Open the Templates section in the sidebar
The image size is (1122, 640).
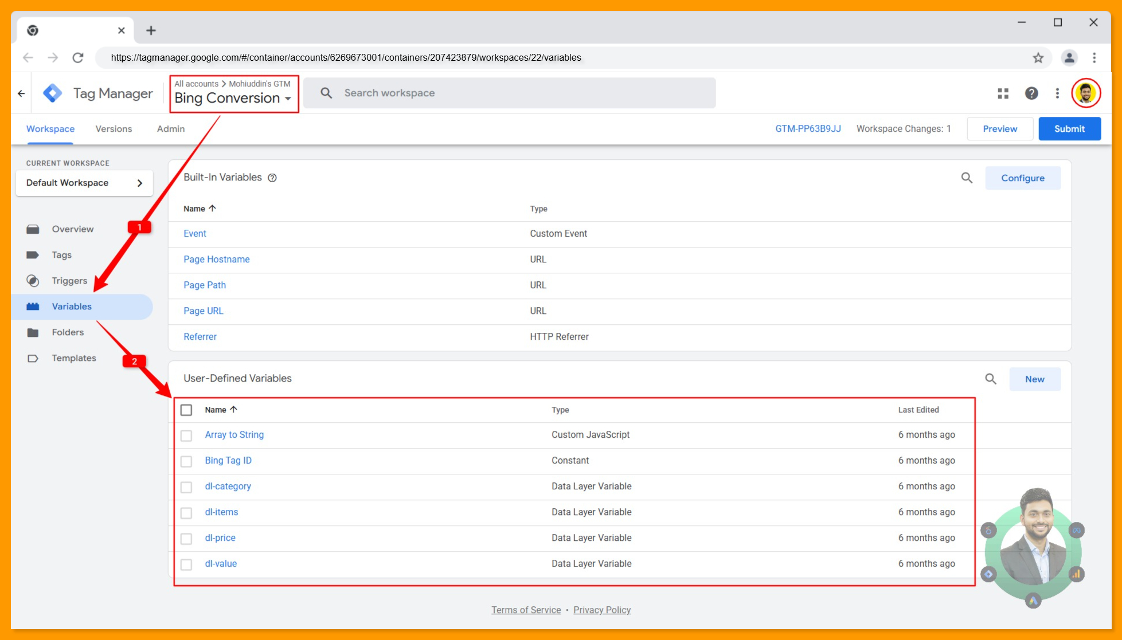74,358
